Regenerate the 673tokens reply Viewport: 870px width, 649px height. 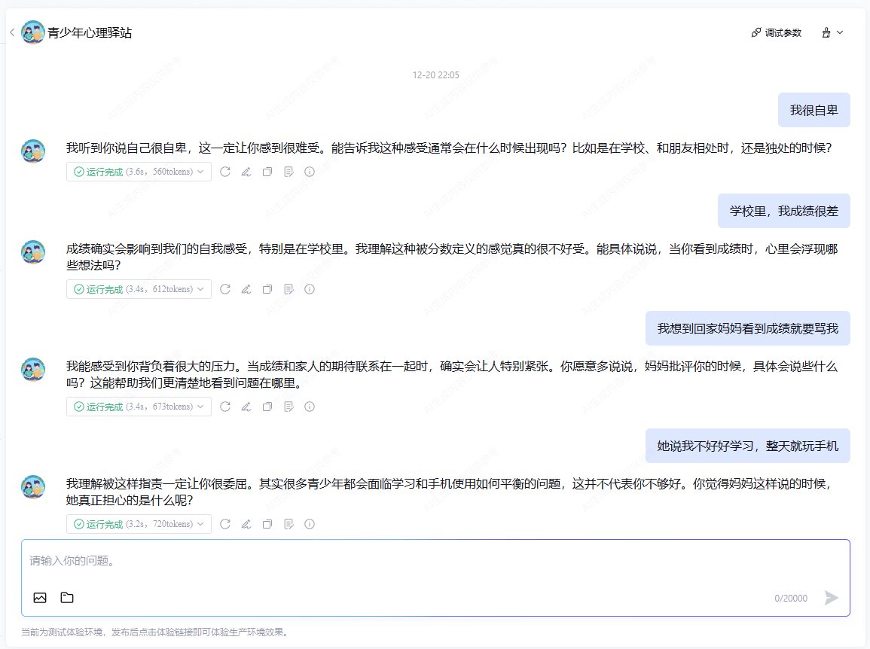click(x=225, y=407)
